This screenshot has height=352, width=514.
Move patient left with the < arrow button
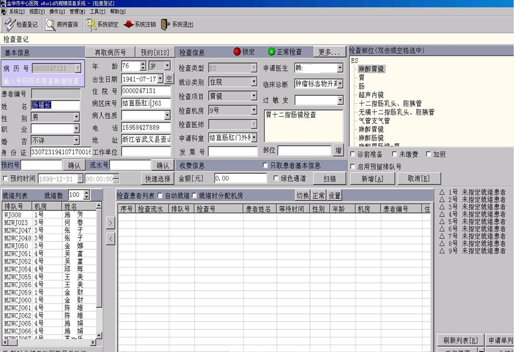111,239
